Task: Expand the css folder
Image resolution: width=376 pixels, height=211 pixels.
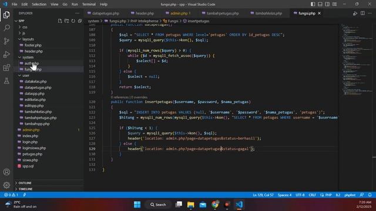Action: click(x=25, y=27)
